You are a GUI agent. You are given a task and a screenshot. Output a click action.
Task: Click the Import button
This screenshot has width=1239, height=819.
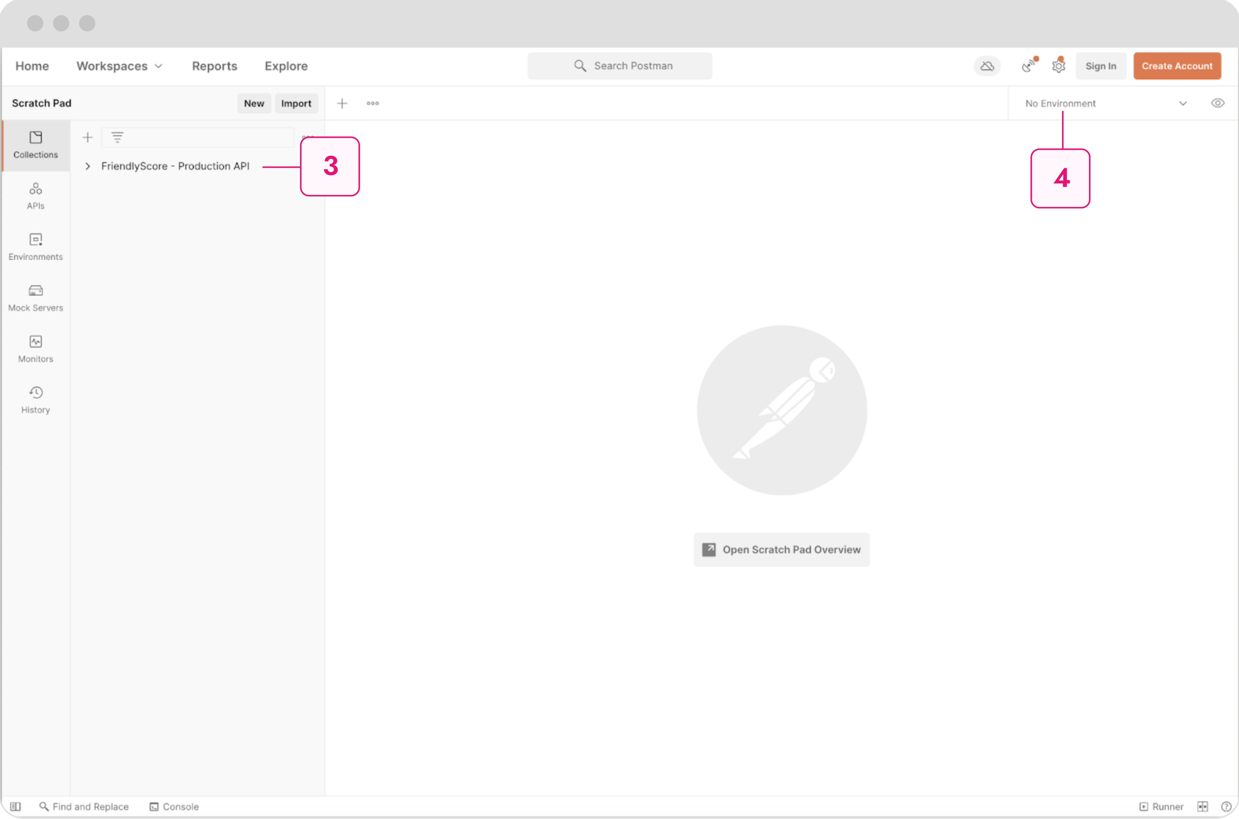(296, 104)
